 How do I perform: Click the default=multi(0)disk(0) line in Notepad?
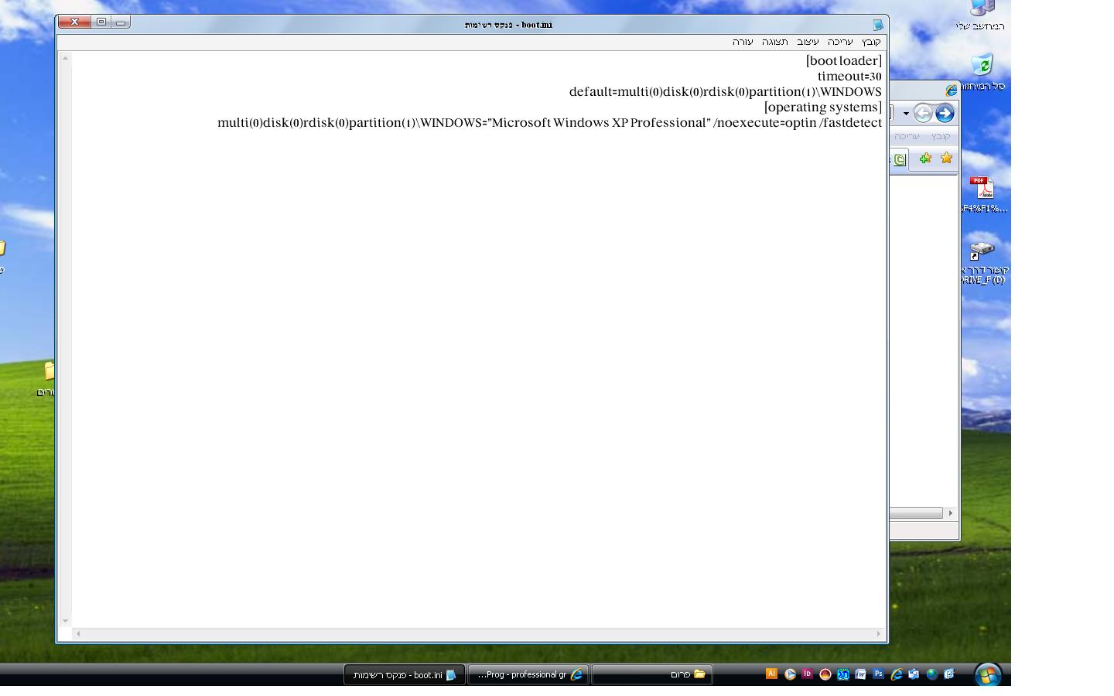click(x=726, y=92)
